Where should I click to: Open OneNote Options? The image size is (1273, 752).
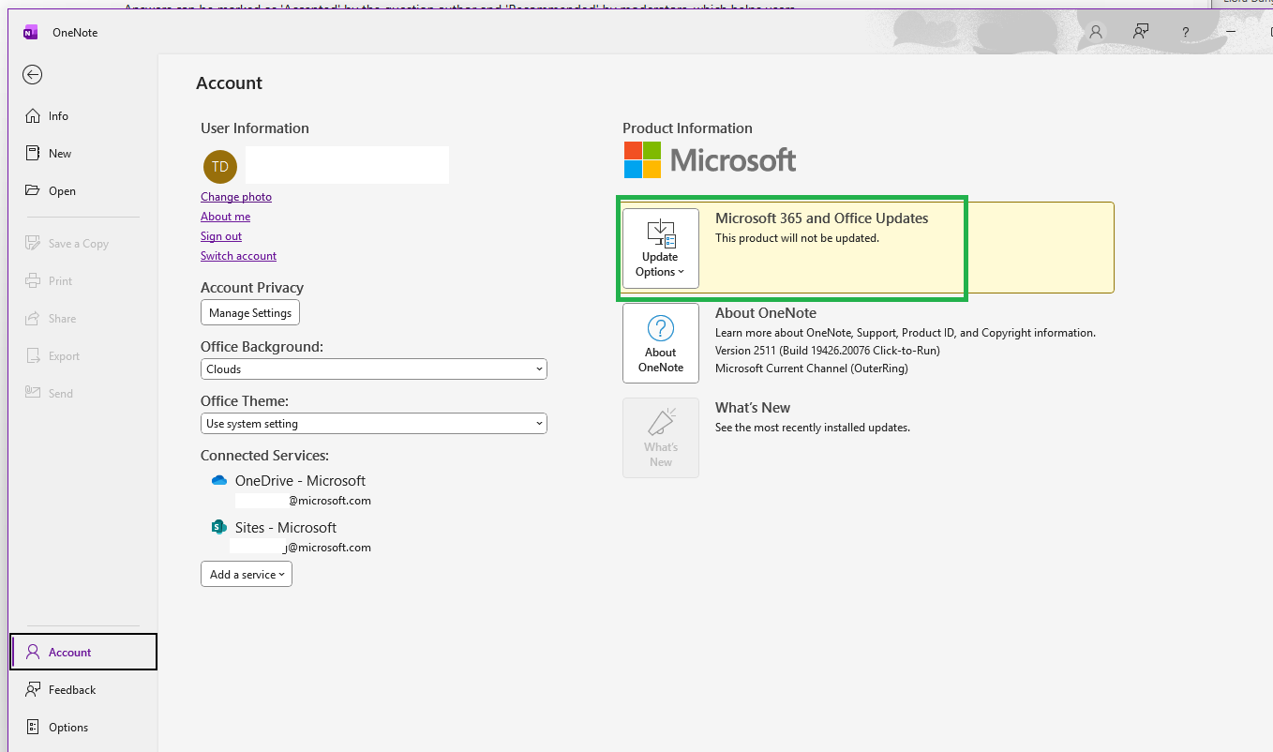(x=83, y=728)
